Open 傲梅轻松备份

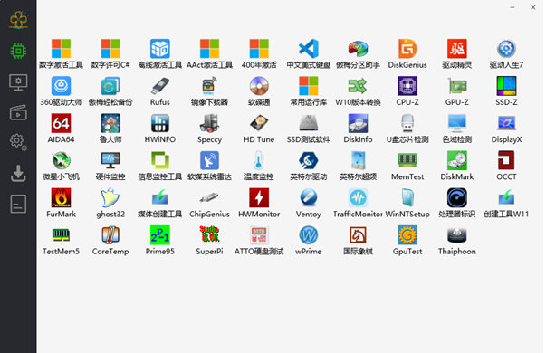point(110,91)
